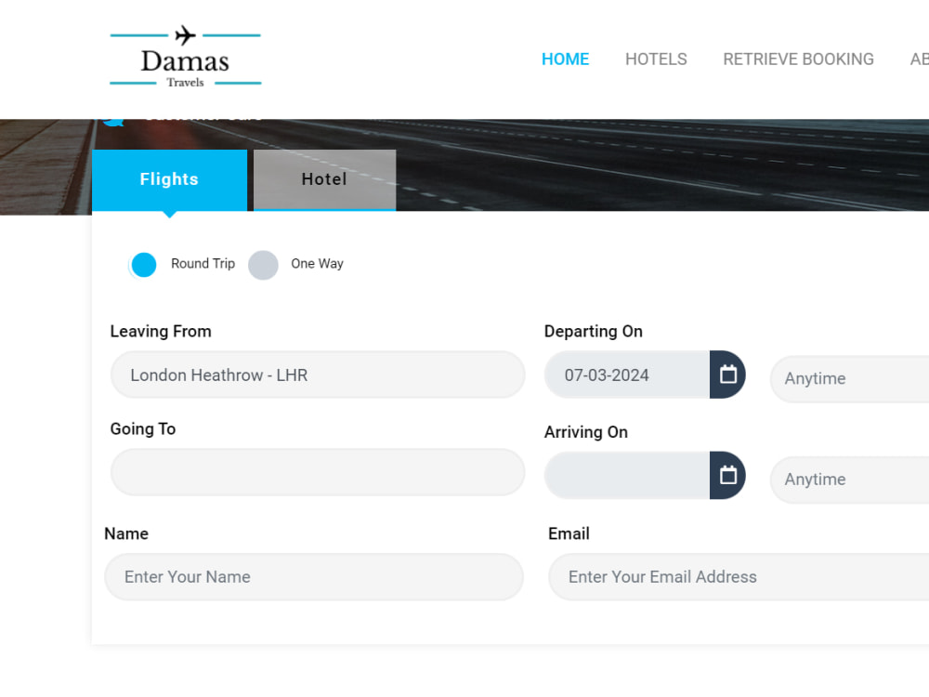Image resolution: width=929 pixels, height=697 pixels.
Task: Click the empty Going To field
Action: pos(318,472)
